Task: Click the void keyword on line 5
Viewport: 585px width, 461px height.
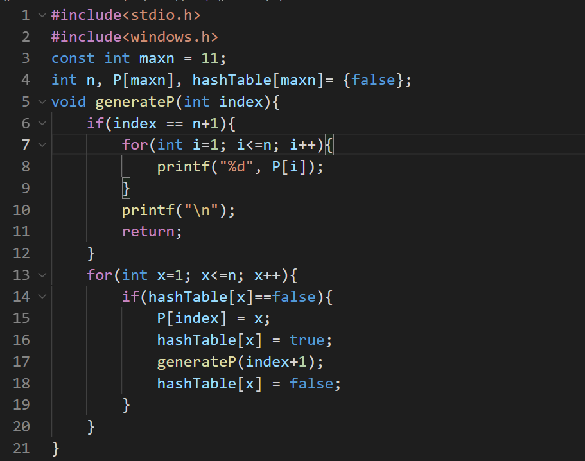Action: click(x=69, y=102)
